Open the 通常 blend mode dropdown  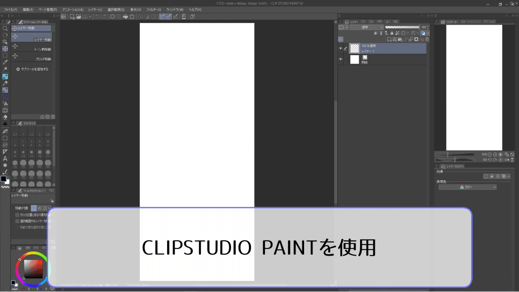click(367, 27)
